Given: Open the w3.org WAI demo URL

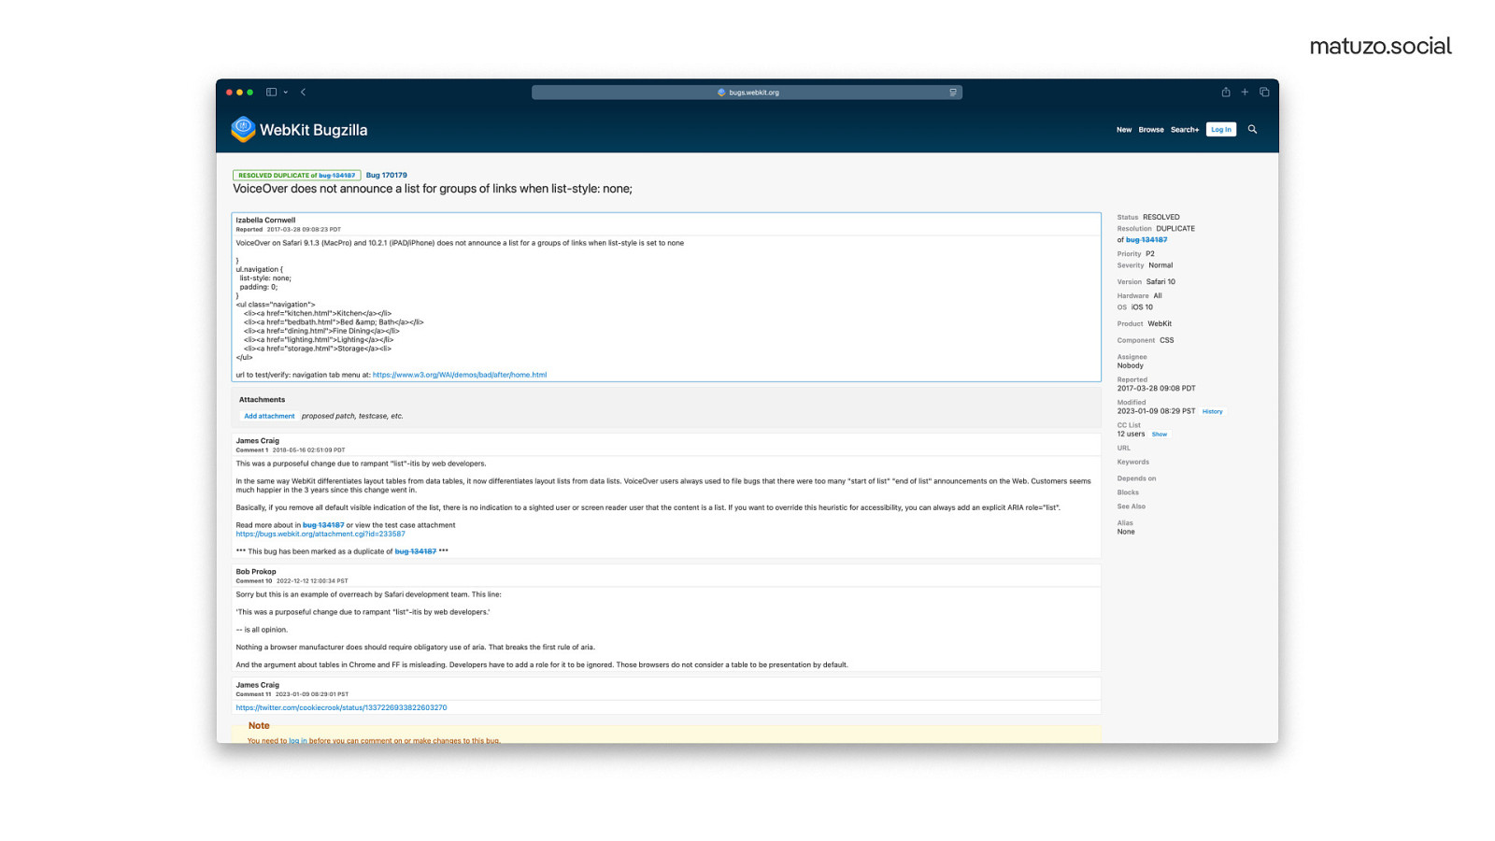Looking at the screenshot, I should point(459,375).
